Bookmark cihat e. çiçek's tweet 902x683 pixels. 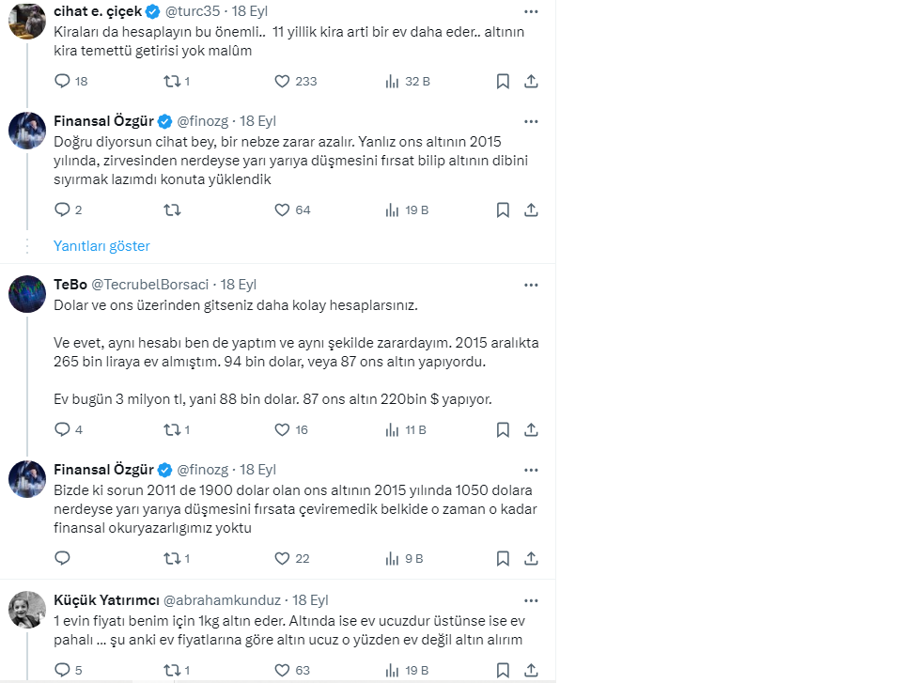point(503,82)
